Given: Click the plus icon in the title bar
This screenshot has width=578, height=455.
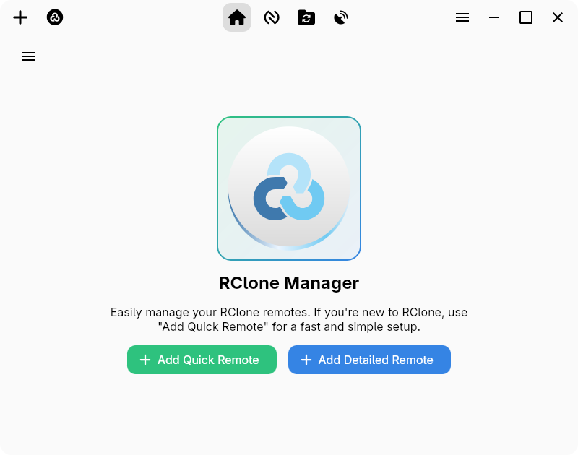Looking at the screenshot, I should tap(20, 17).
